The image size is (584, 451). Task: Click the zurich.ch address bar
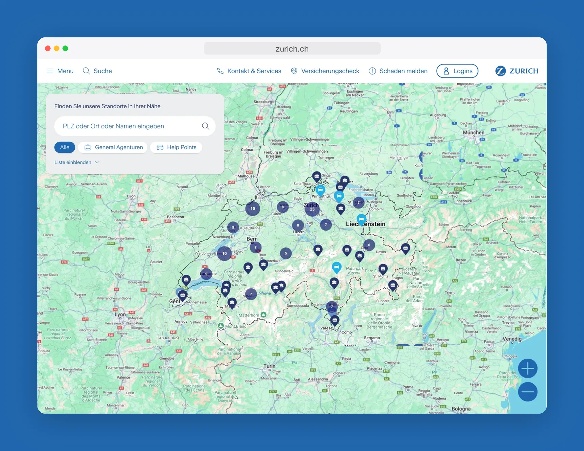[x=292, y=49]
